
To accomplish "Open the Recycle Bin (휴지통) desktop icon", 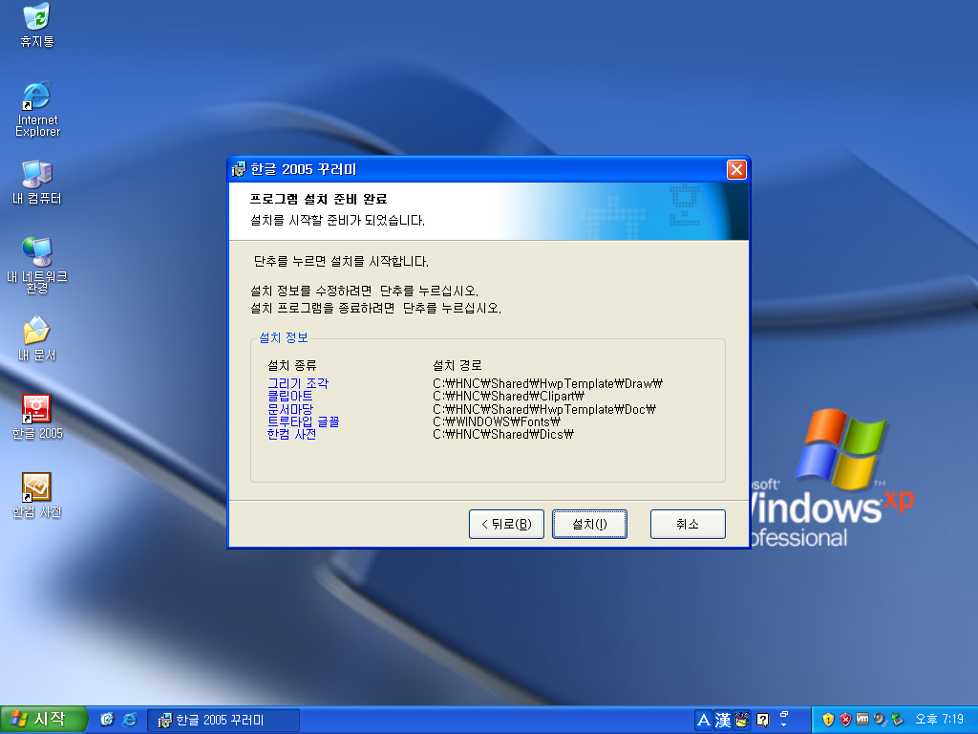I will [37, 25].
